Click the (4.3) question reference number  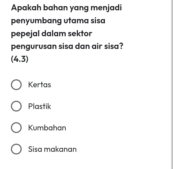20,59
